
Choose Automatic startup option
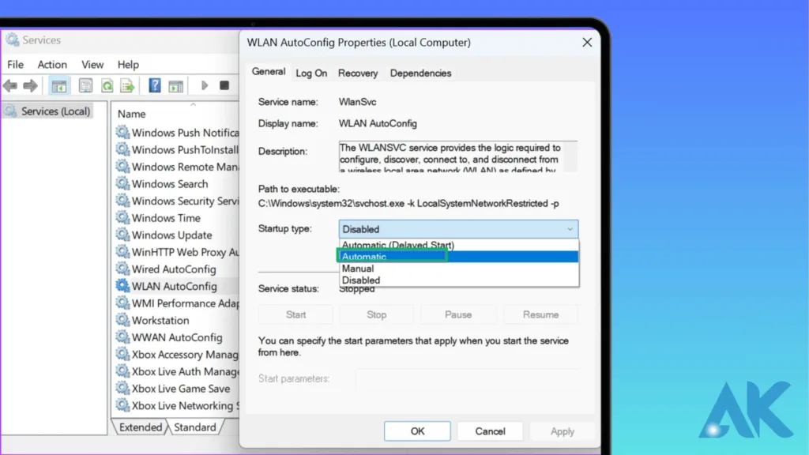click(x=459, y=257)
